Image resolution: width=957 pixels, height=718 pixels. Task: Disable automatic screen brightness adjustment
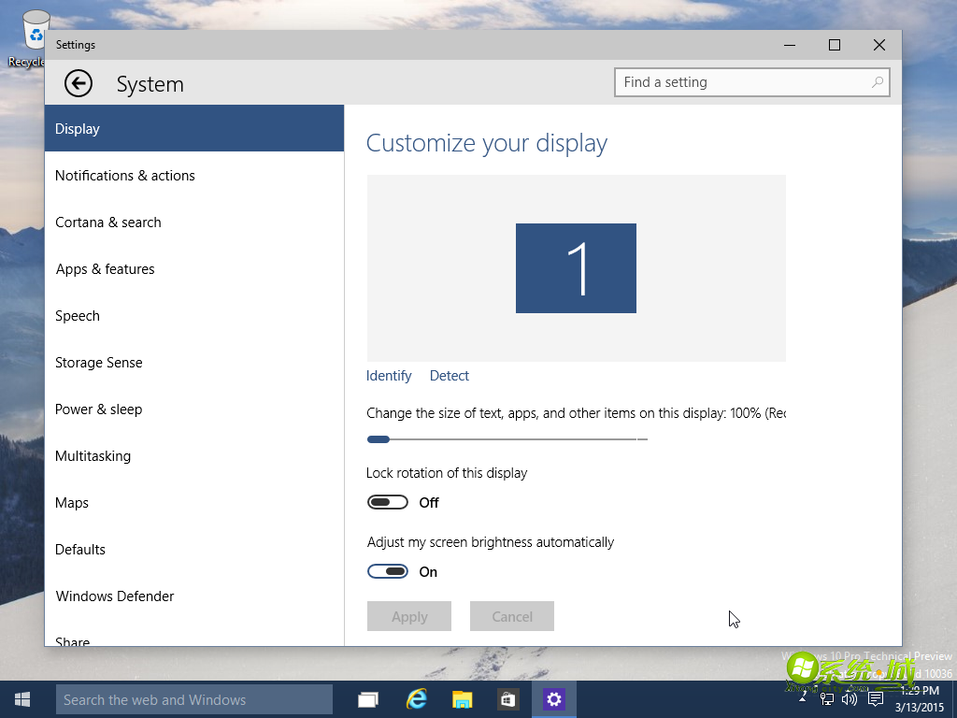click(388, 572)
